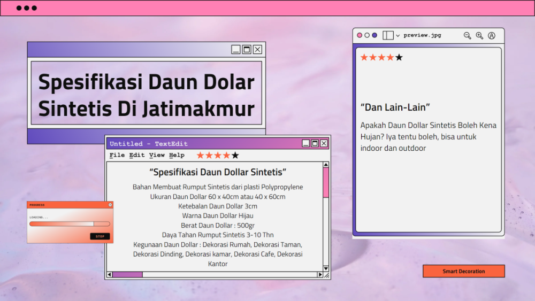535x301 pixels.
Task: Click the line "Bahan Membuat Rumput Sintetis dari plasti Polypropylene"
Action: point(218,187)
